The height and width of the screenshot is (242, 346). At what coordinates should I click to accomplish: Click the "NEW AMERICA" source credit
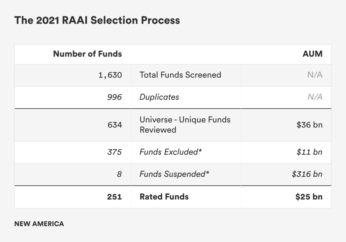39,224
